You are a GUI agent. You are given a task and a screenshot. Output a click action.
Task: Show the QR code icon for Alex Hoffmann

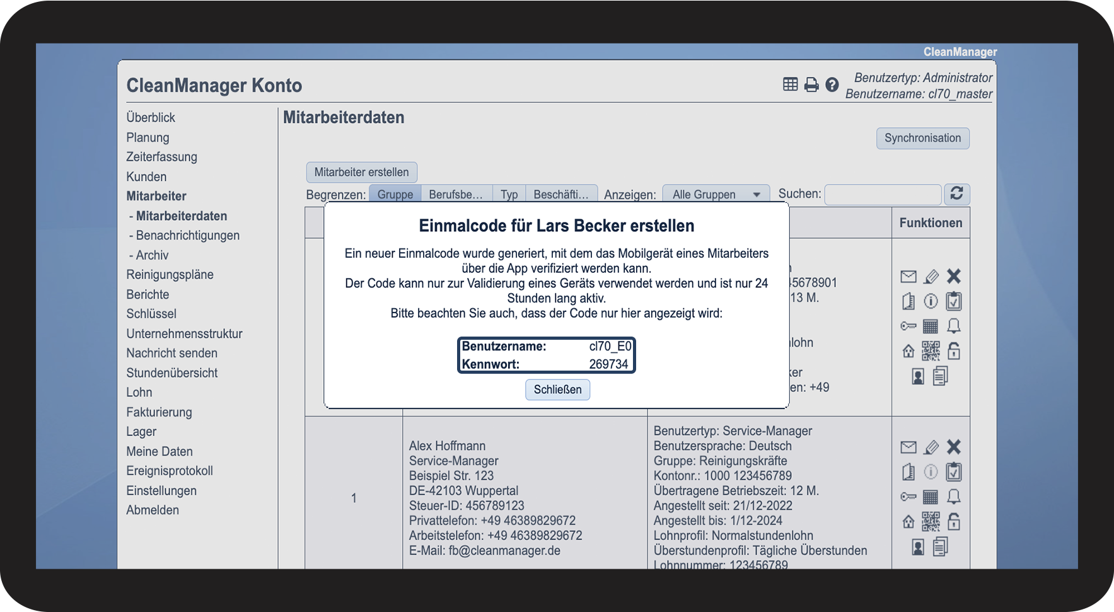pos(931,522)
